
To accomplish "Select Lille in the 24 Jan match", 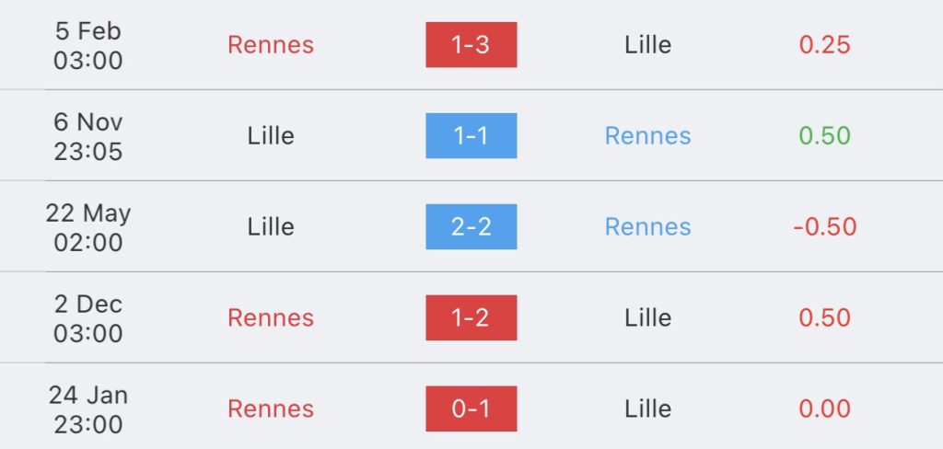I will pos(647,409).
